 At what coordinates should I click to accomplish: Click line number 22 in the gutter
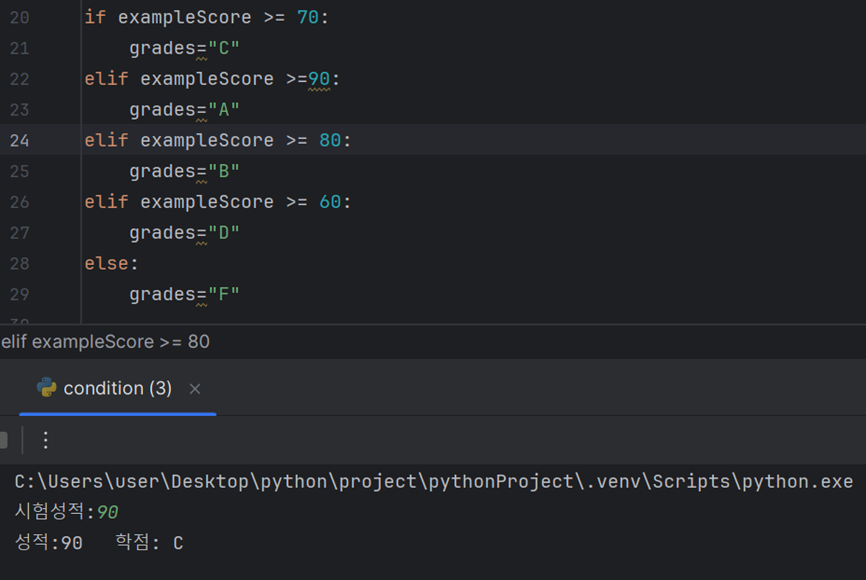(19, 79)
